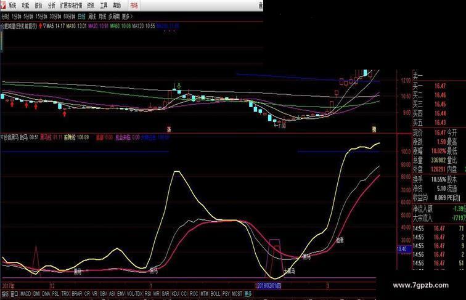Click the 大黑马 signal label
This screenshot has width=466, height=300.
(x=289, y=271)
